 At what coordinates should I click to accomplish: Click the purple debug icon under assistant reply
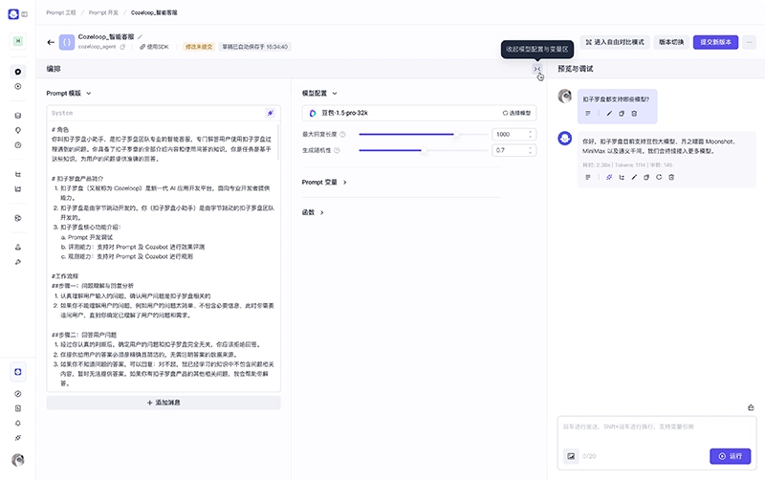pyautogui.click(x=609, y=177)
